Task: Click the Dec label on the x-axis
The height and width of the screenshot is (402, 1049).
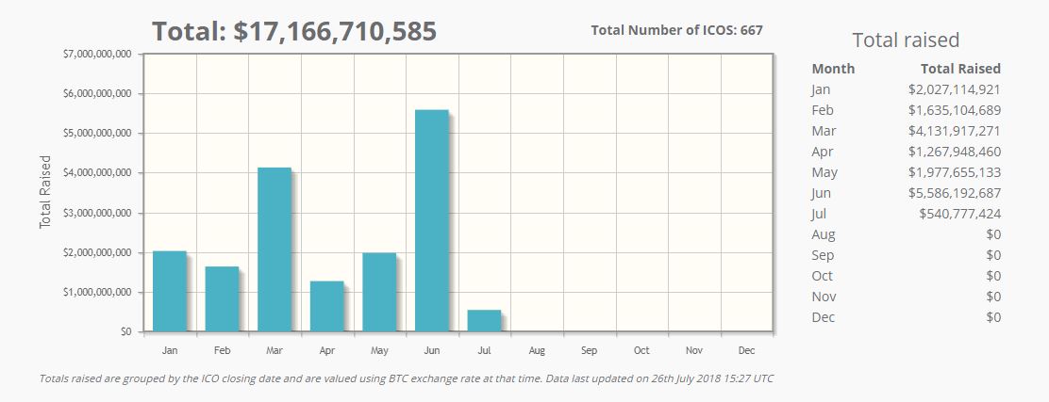Action: [x=746, y=351]
